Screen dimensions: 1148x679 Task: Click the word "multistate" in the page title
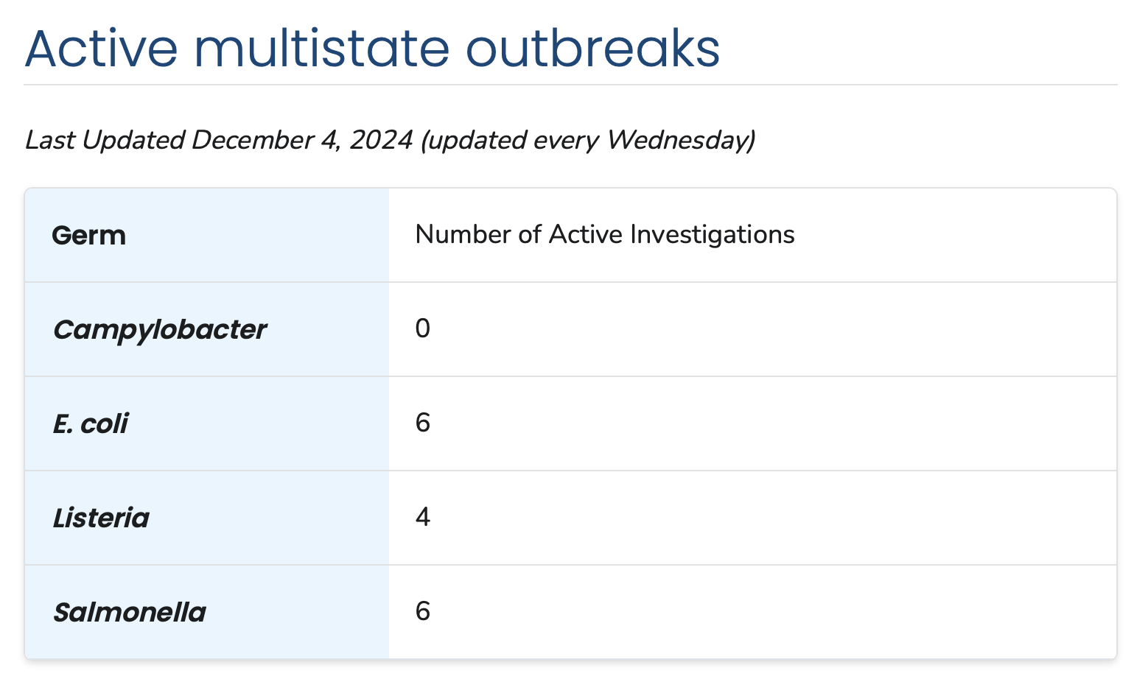coord(322,49)
